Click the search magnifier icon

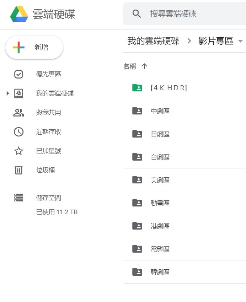137,14
